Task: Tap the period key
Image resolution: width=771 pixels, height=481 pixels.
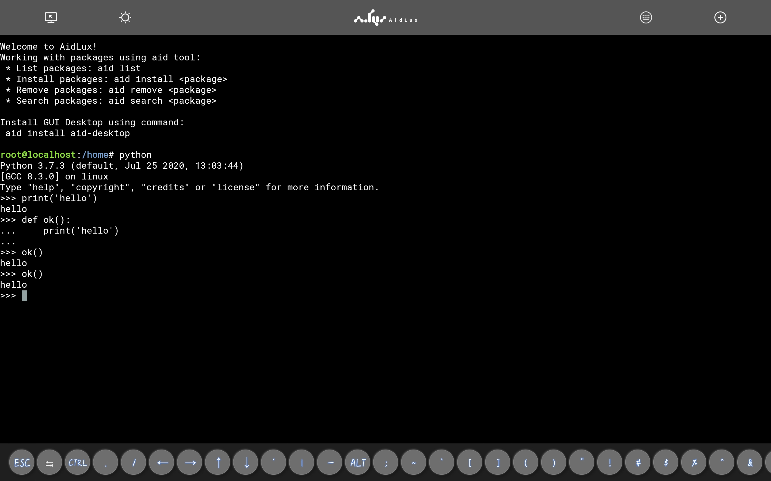Action: [105, 462]
